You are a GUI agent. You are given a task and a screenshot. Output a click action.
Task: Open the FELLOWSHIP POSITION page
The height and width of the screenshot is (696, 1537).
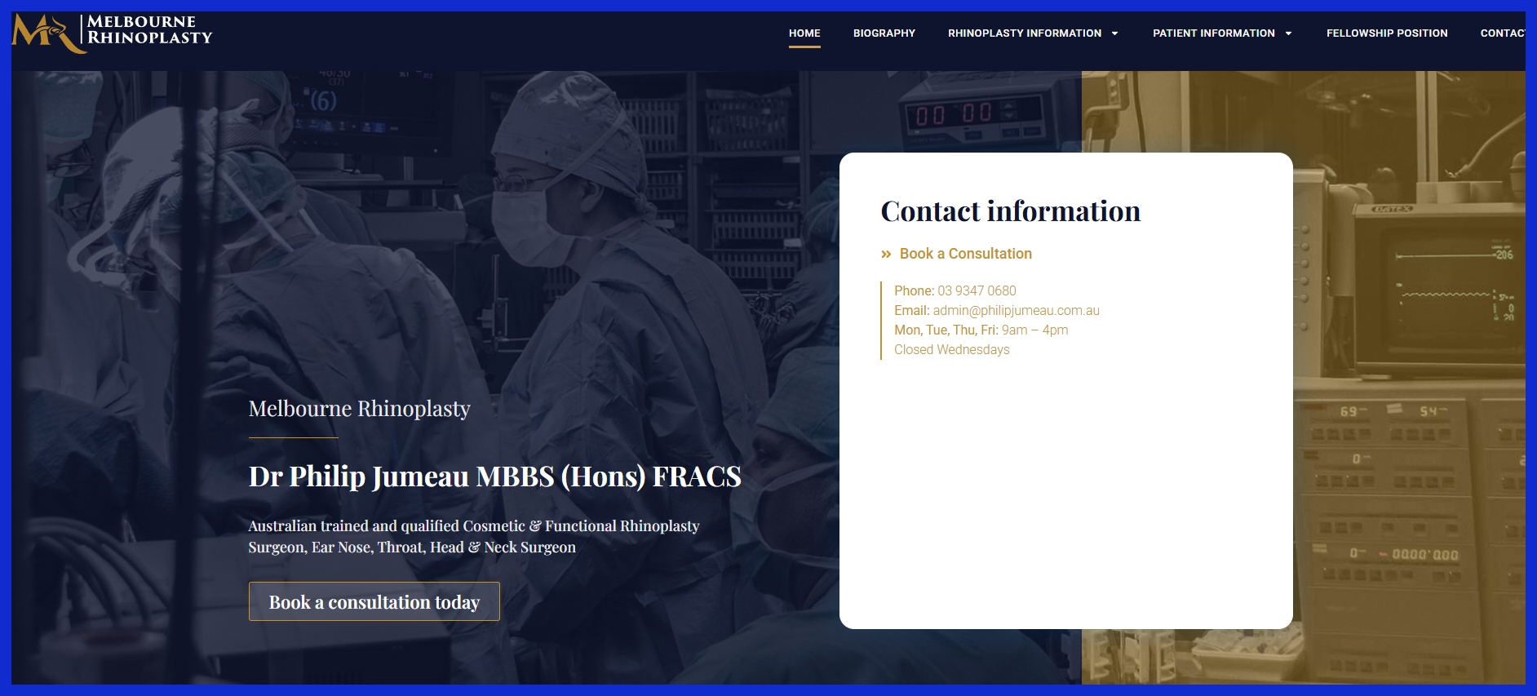click(1386, 33)
